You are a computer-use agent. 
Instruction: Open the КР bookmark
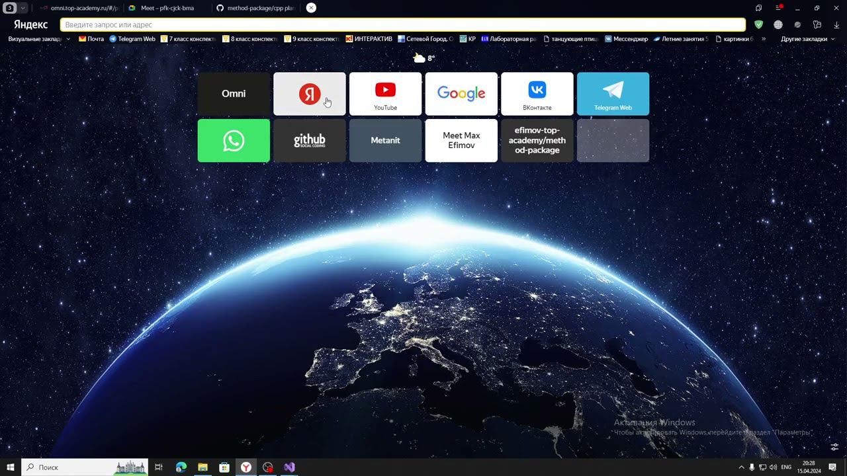[468, 39]
